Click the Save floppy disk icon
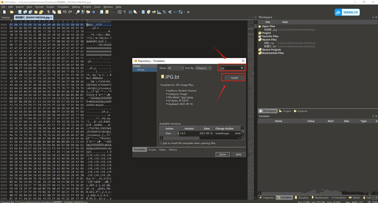Image resolution: width=378 pixels, height=203 pixels. (20, 12)
